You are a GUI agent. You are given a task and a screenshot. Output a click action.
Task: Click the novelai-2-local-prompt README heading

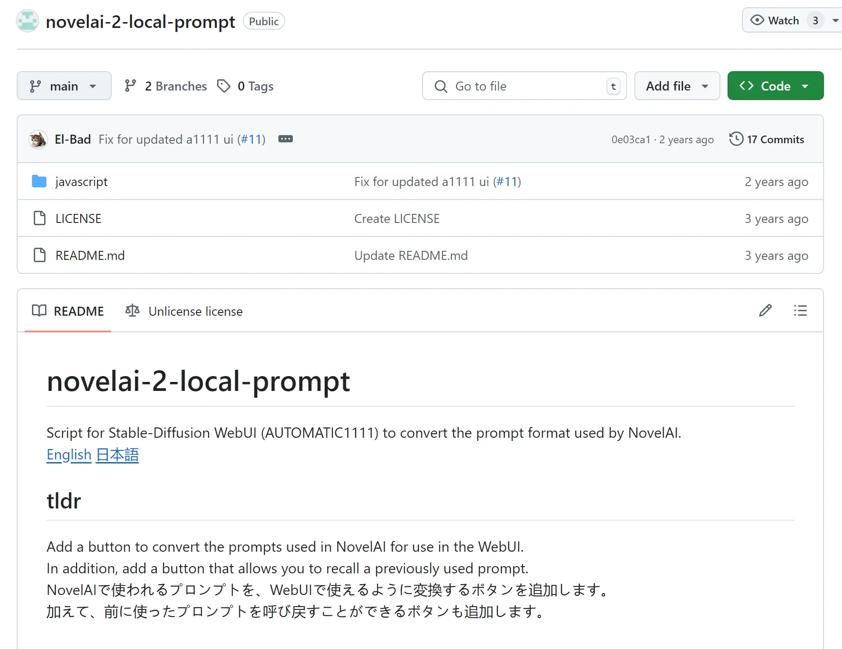[x=198, y=381]
